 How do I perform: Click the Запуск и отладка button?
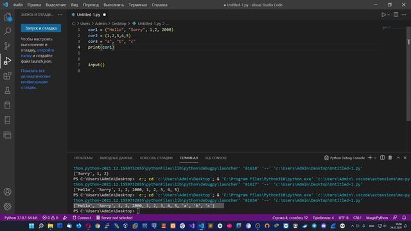[x=41, y=28]
